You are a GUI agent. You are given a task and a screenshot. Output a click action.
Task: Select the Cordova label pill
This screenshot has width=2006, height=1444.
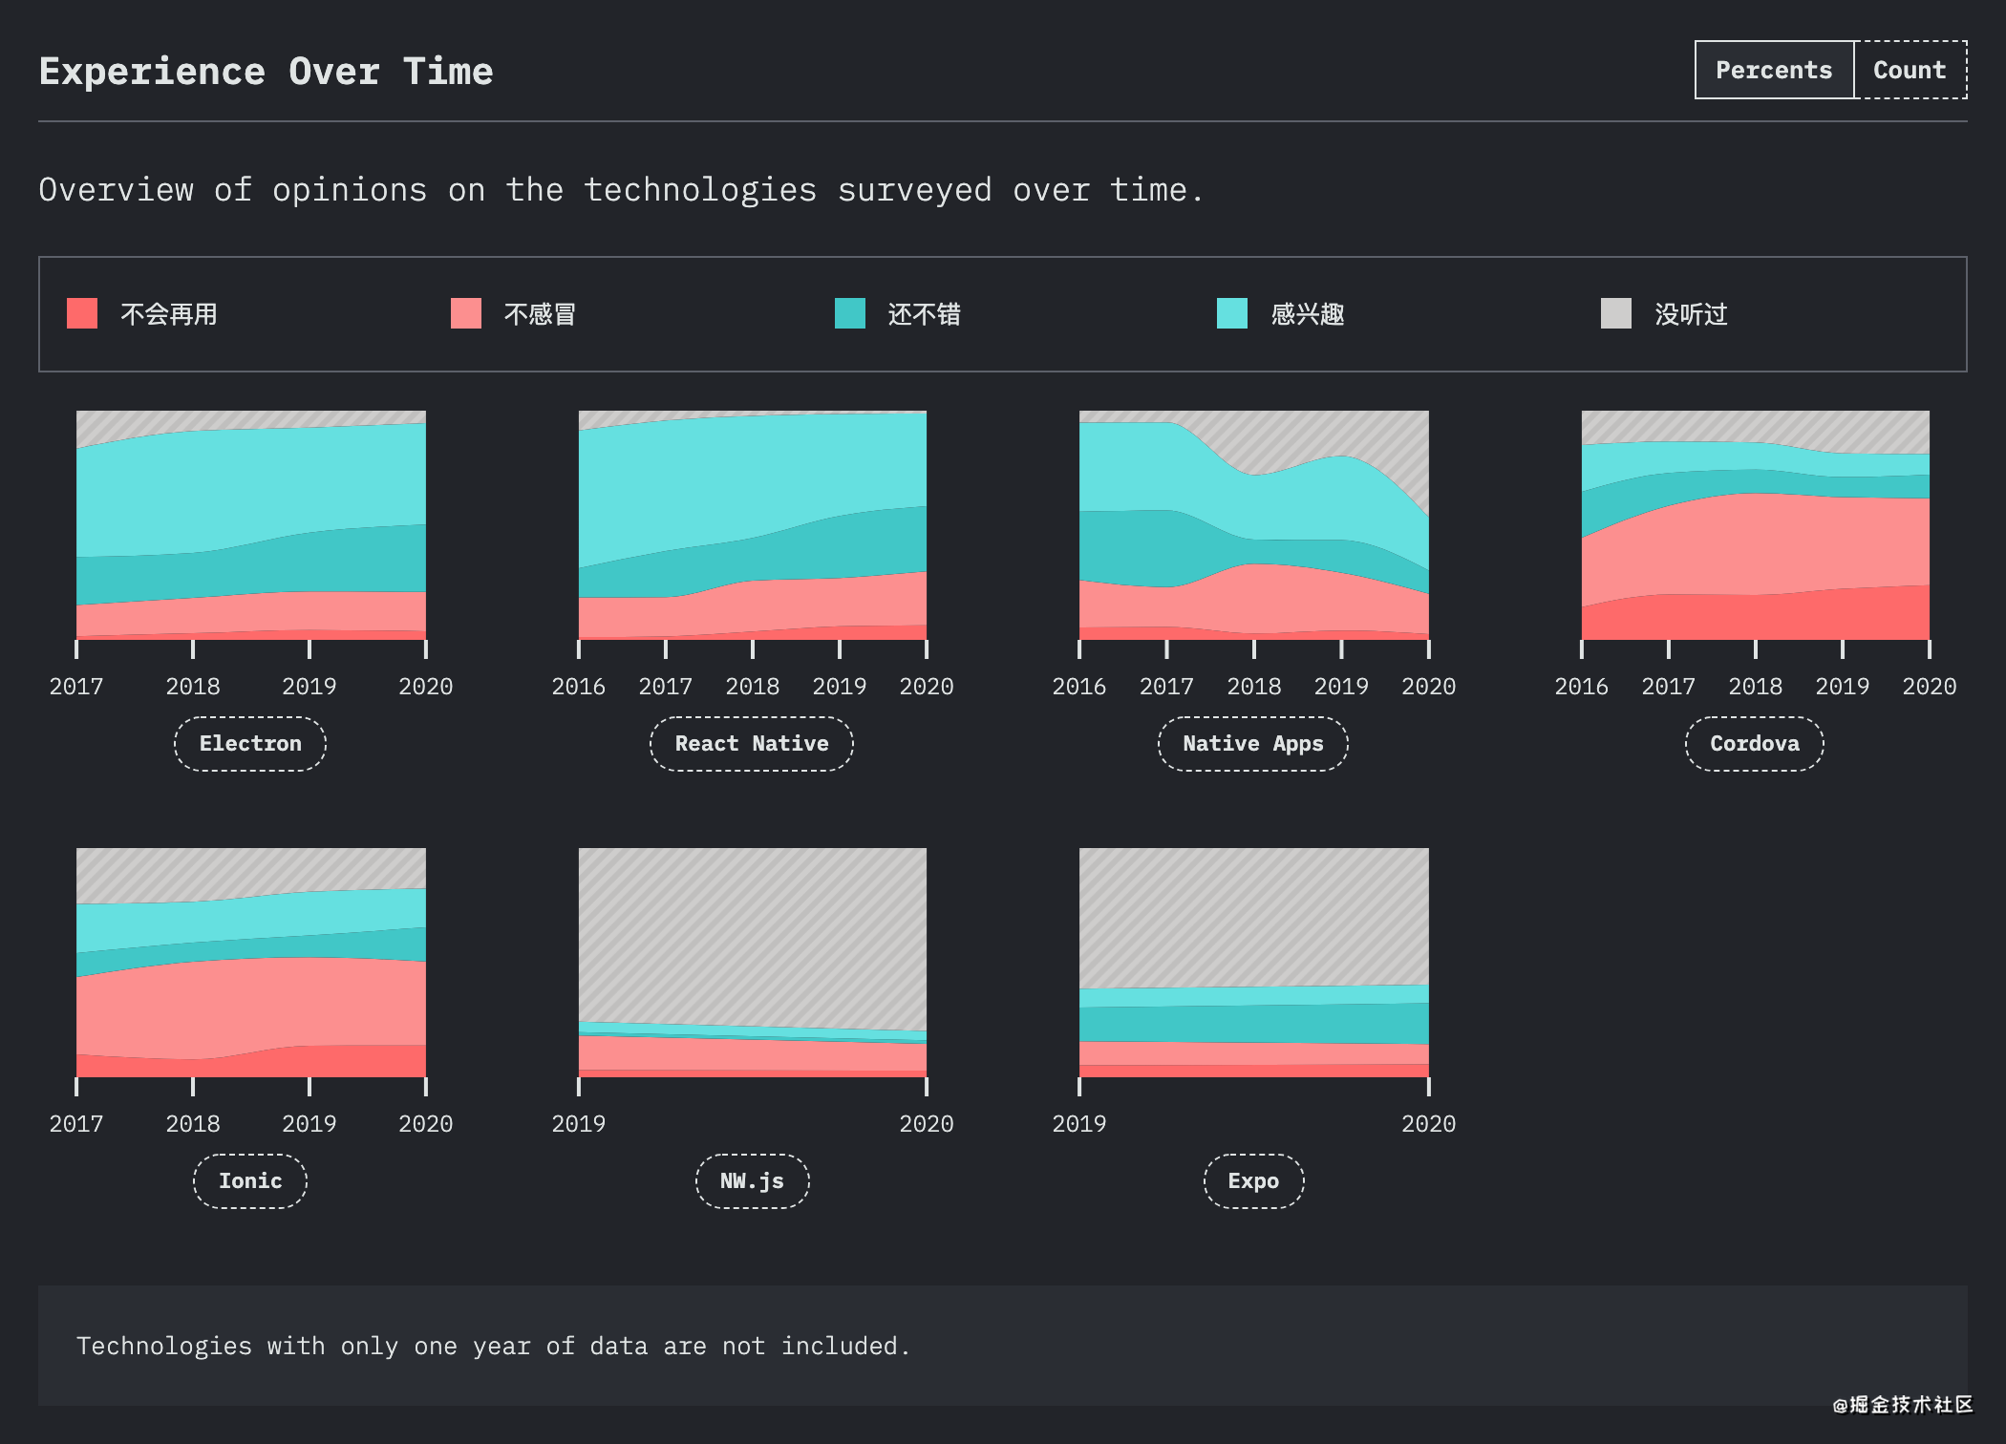pos(1755,744)
